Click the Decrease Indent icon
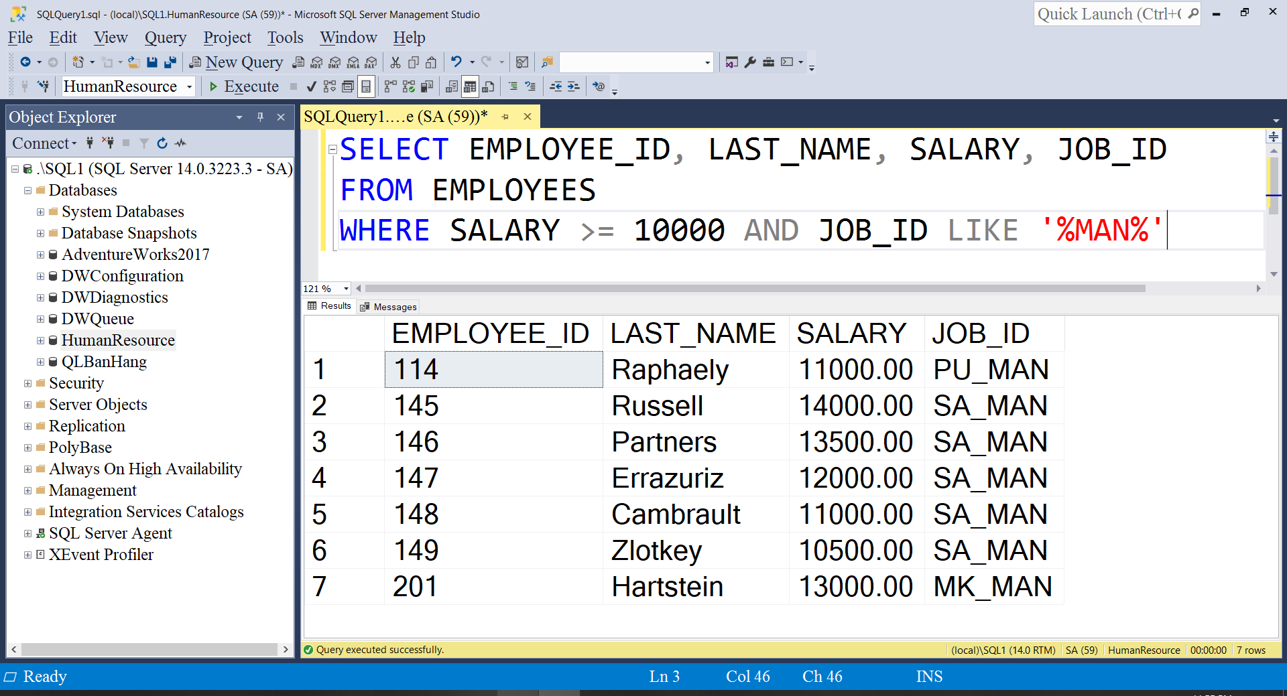The width and height of the screenshot is (1287, 696). [556, 86]
